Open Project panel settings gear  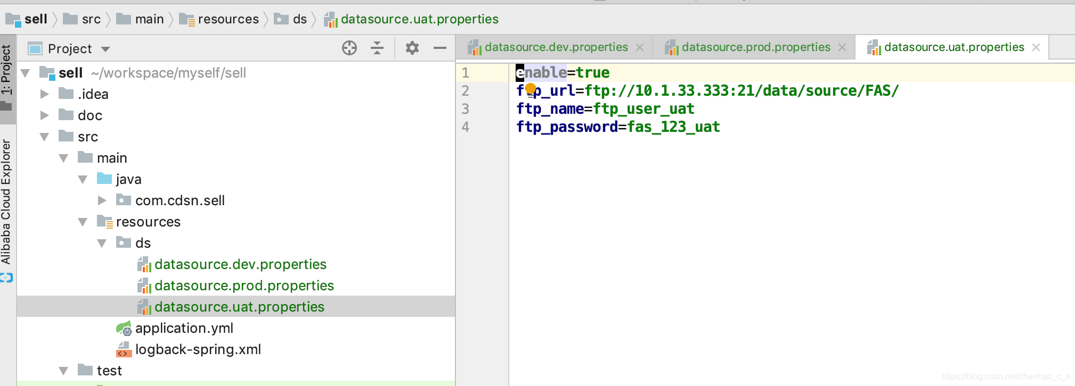tap(412, 48)
